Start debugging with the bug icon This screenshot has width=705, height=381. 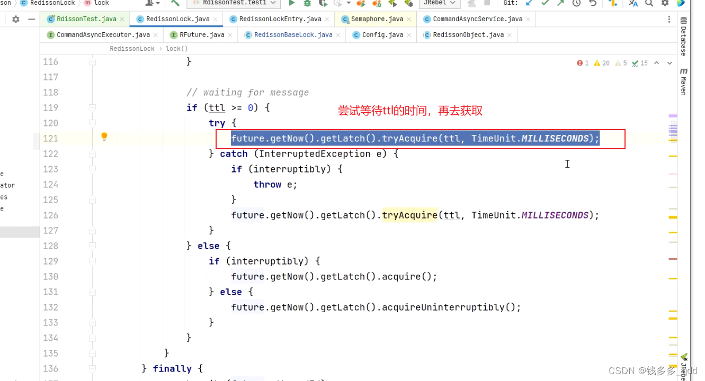[307, 3]
